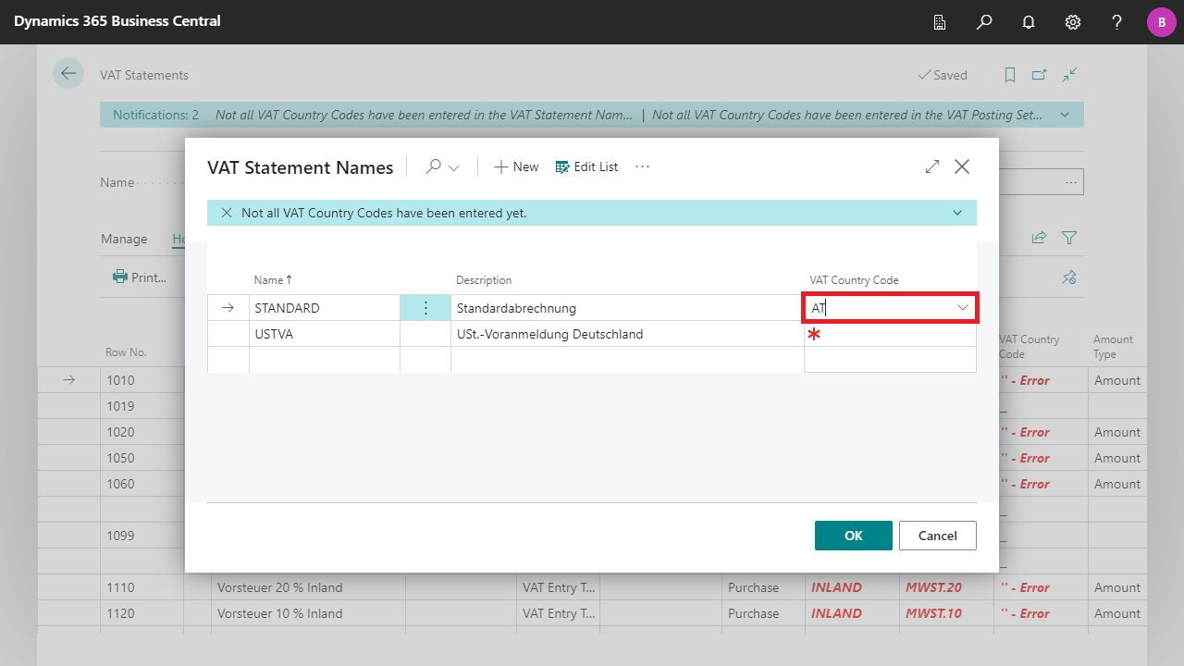Bookmark the VAT Statements page
Screen dimensions: 1184x666
click(1009, 75)
